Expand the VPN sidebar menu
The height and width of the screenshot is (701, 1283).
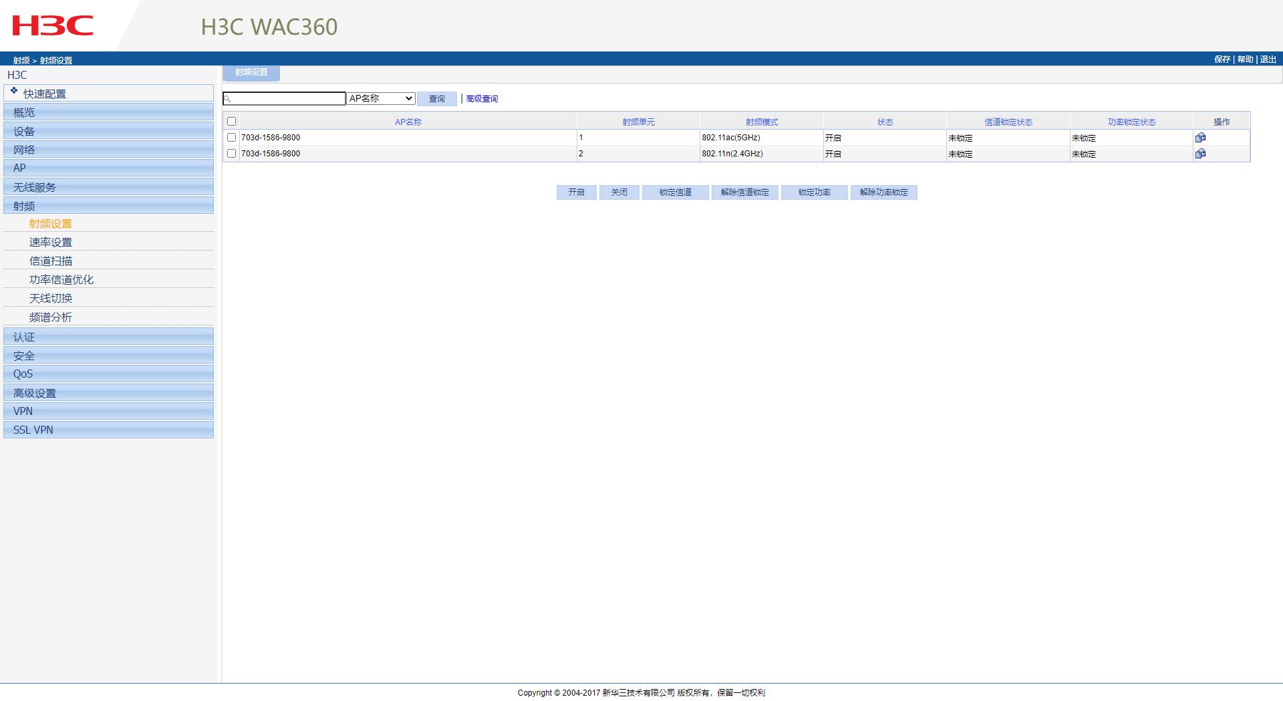click(x=108, y=412)
